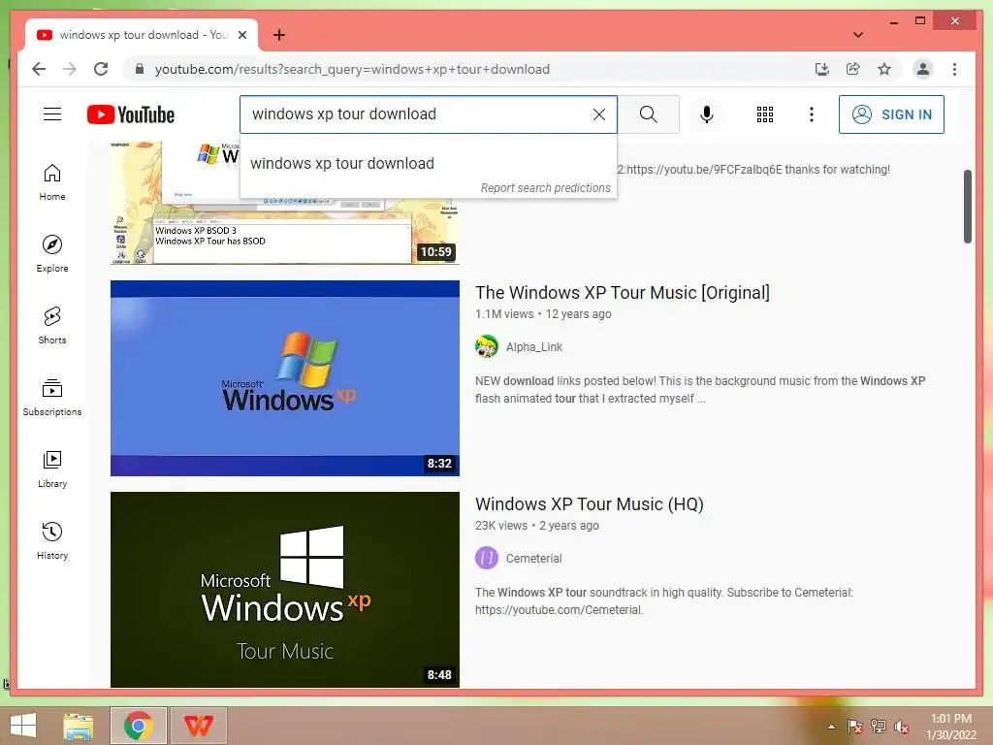Click the Cemeterial channel avatar

click(x=487, y=558)
